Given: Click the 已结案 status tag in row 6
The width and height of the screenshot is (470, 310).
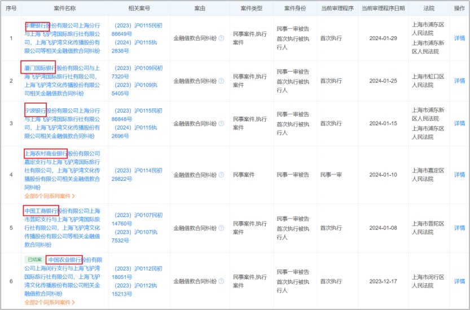Looking at the screenshot, I should 33,260.
